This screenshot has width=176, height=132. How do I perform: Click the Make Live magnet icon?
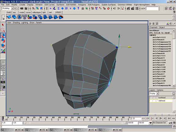[108, 8]
